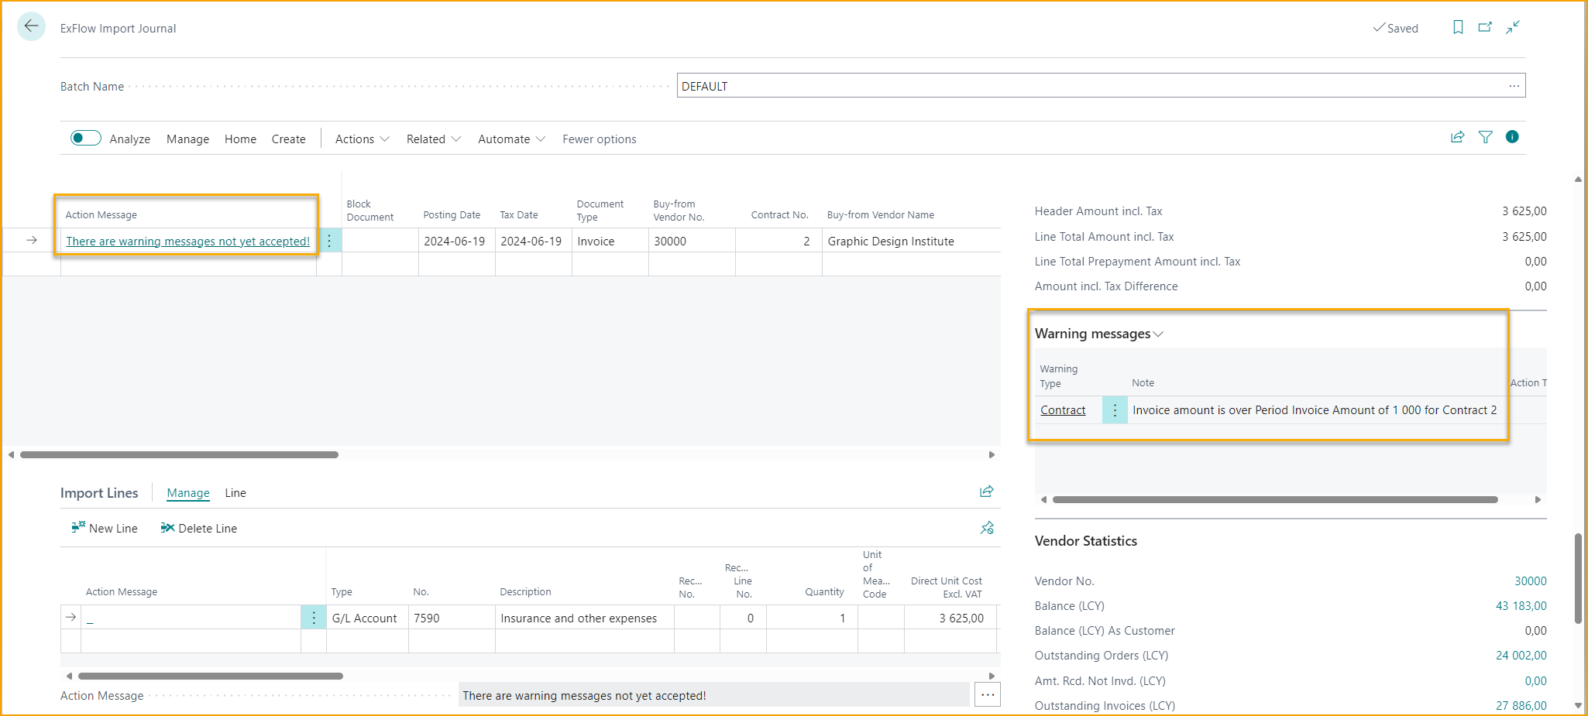
Task: Expand the Actions dropdown menu
Action: [362, 139]
